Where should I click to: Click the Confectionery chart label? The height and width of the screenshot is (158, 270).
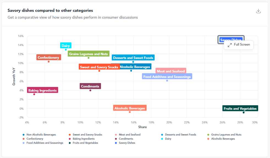pyautogui.click(x=49, y=57)
